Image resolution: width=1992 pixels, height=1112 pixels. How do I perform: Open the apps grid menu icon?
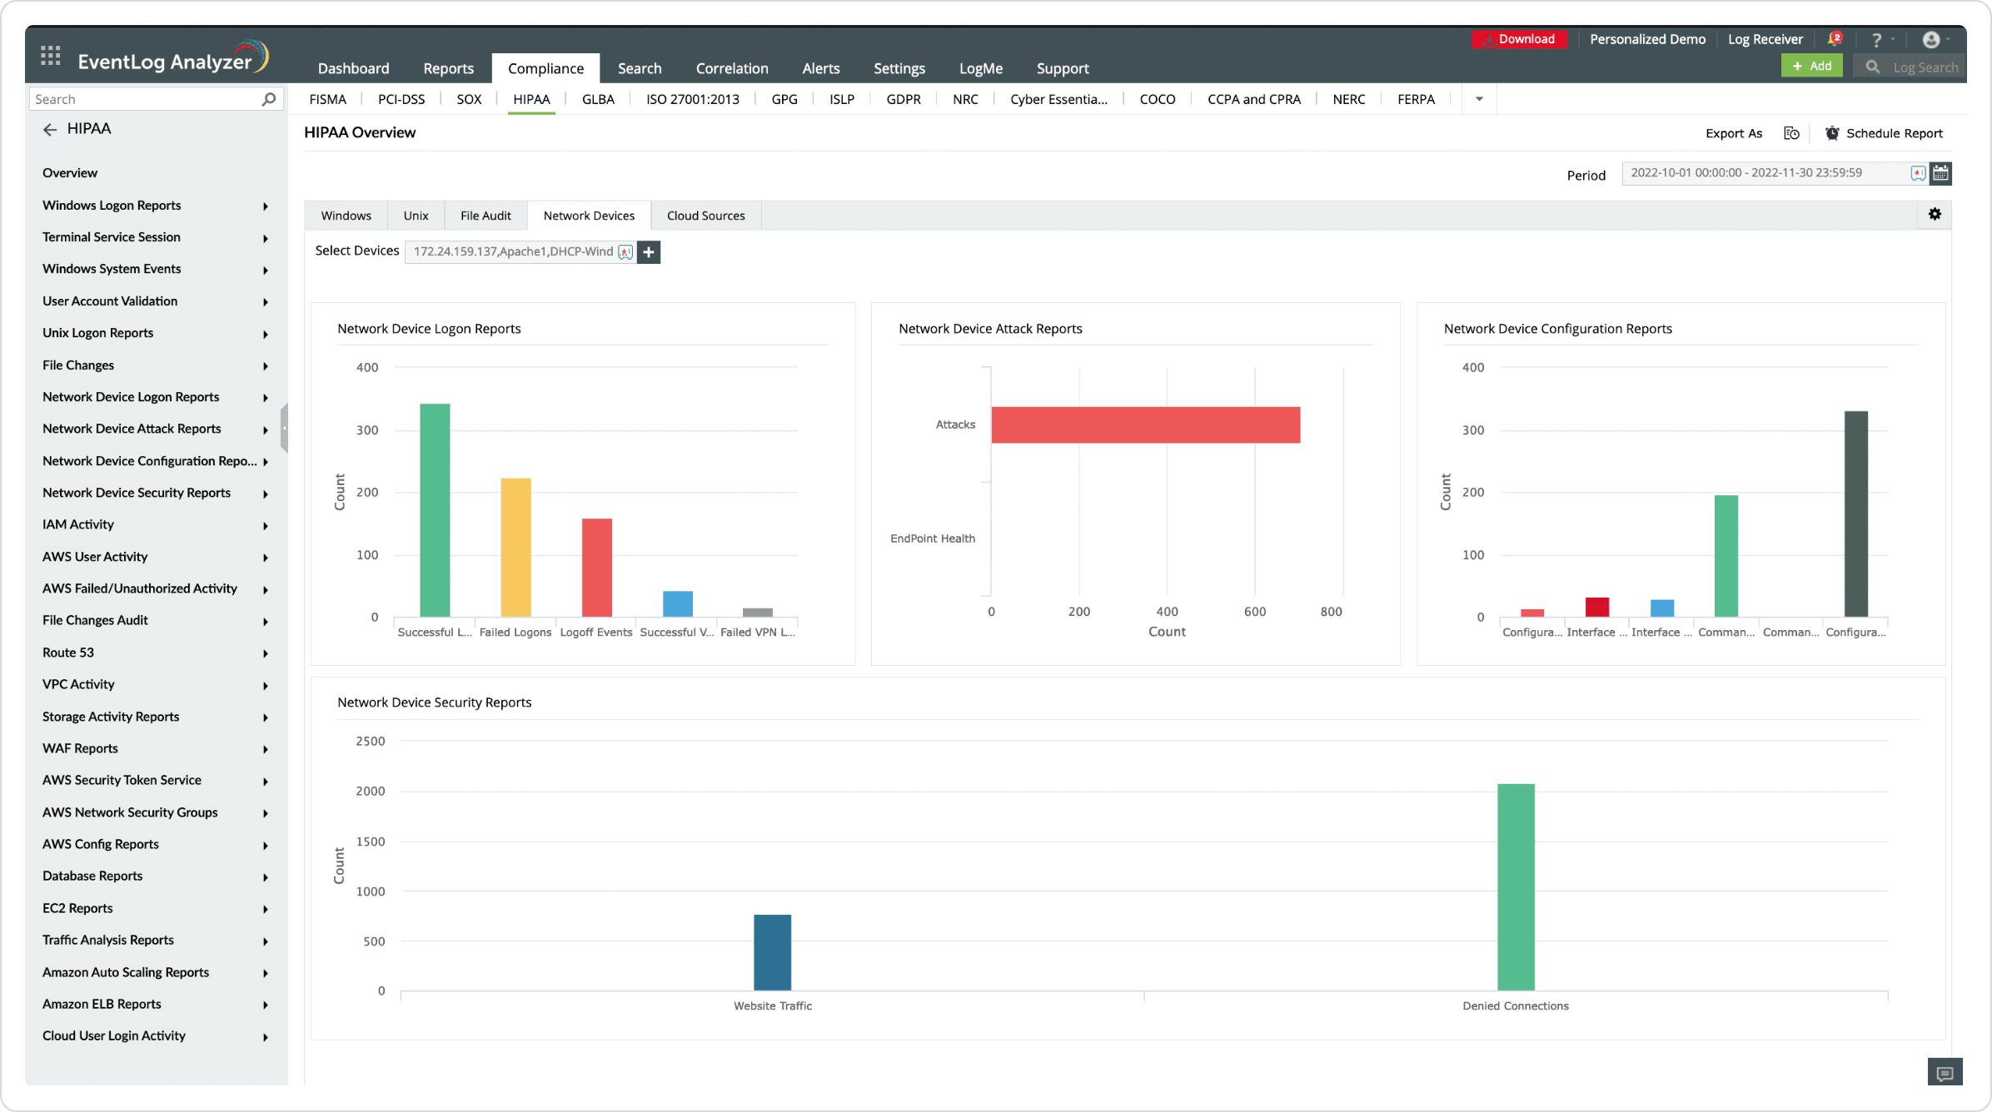(51, 56)
